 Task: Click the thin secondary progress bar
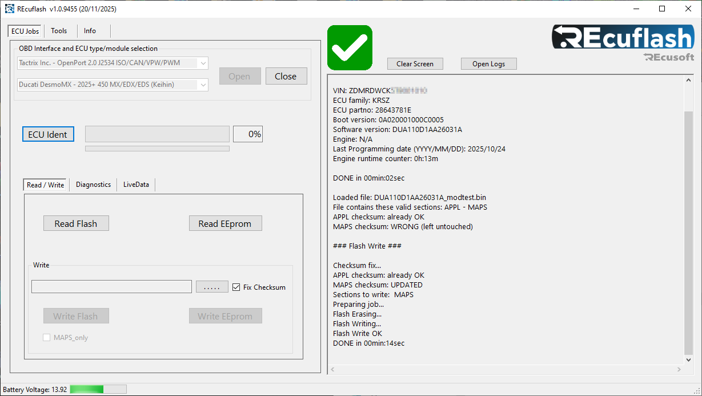[157, 149]
